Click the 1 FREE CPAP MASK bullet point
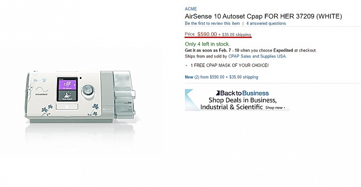 pos(230,65)
